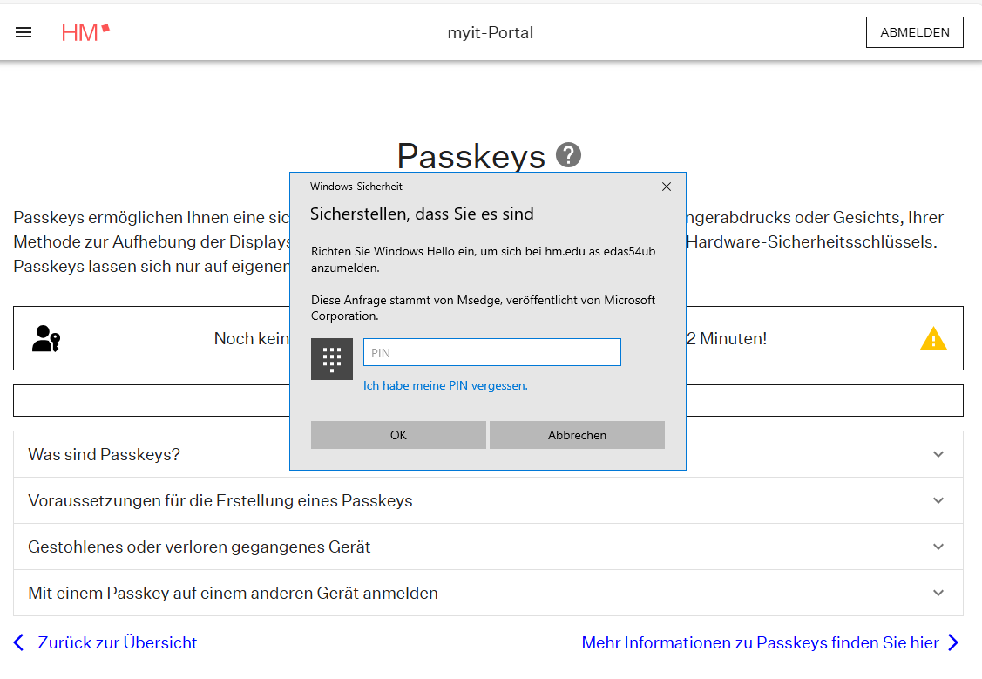Viewport: 982px width, 679px height.
Task: Click the Abbrechen button
Action: (x=577, y=435)
